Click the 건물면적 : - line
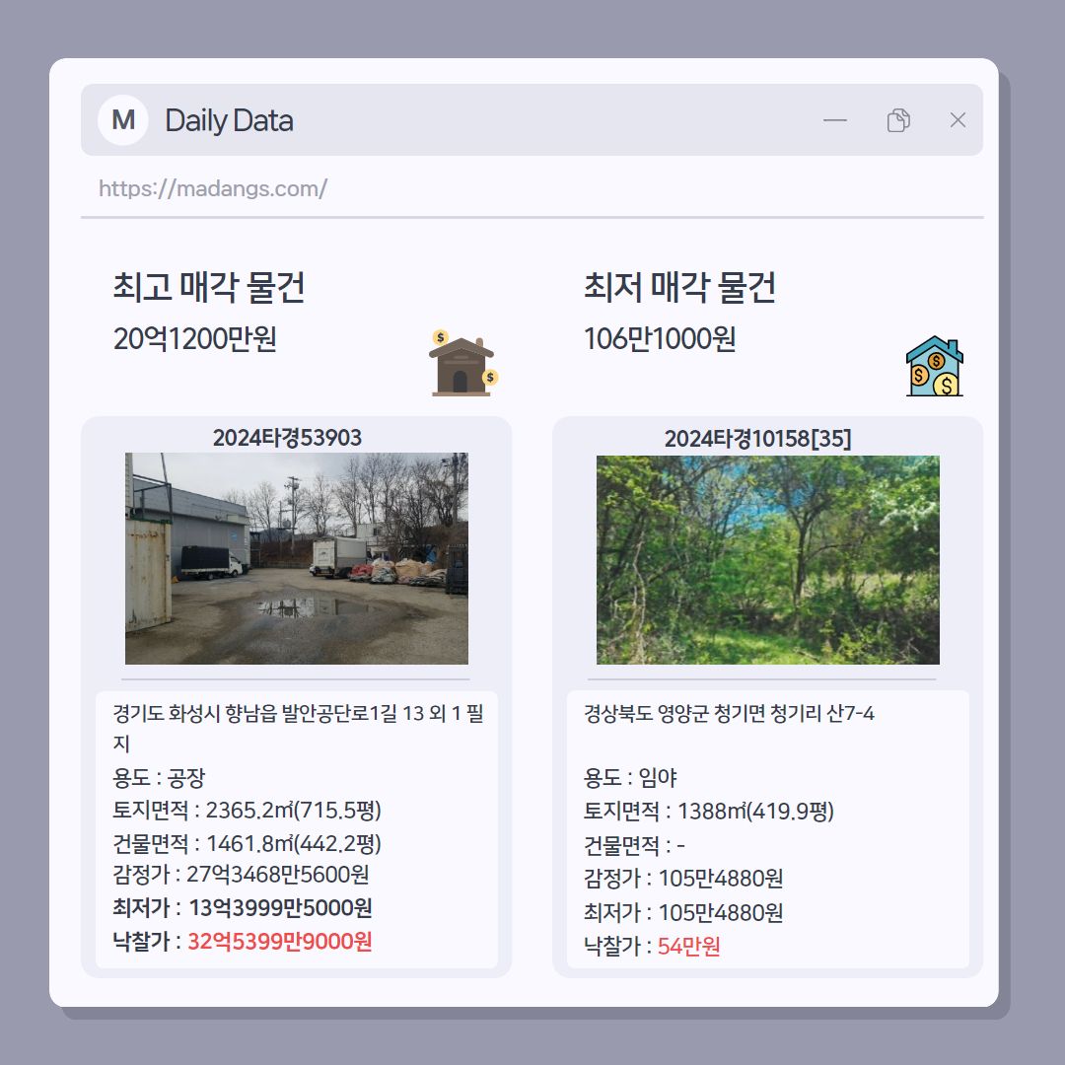1065x1065 pixels. (634, 845)
